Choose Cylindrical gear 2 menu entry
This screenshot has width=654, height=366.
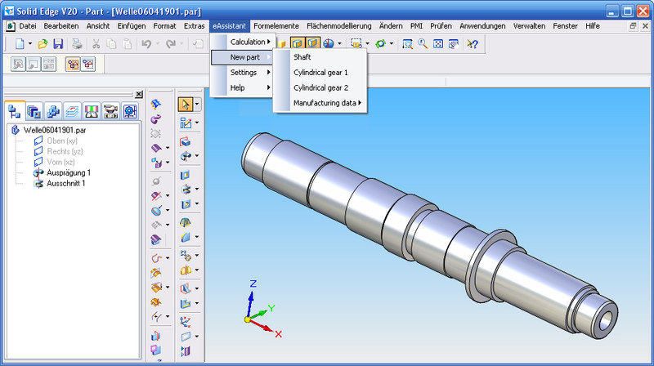click(x=320, y=87)
